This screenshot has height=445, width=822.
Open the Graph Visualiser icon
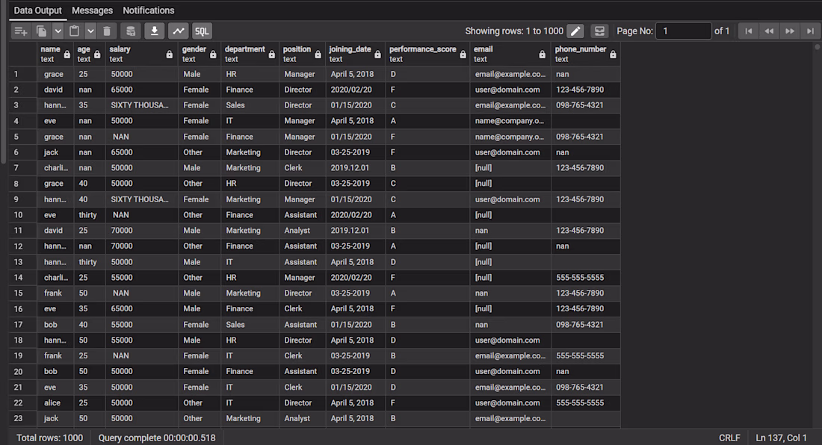(x=179, y=31)
